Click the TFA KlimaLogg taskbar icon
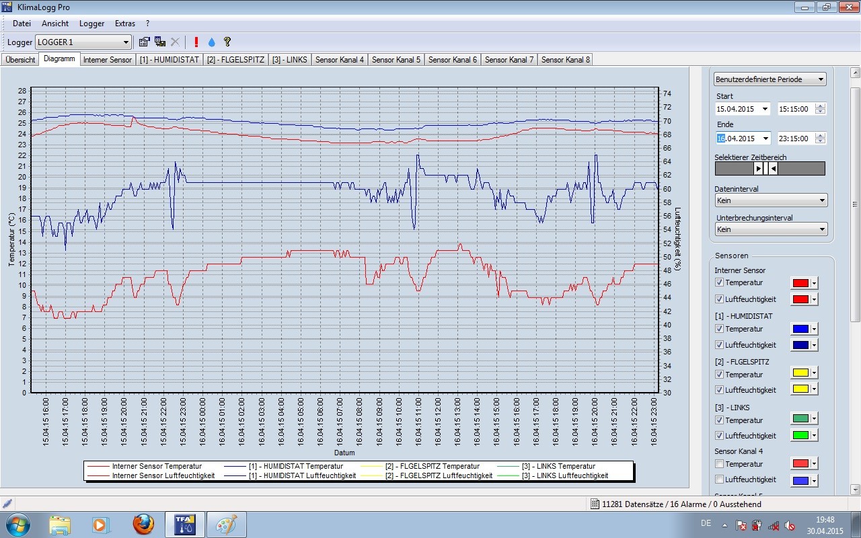Image resolution: width=861 pixels, height=538 pixels. tap(184, 525)
